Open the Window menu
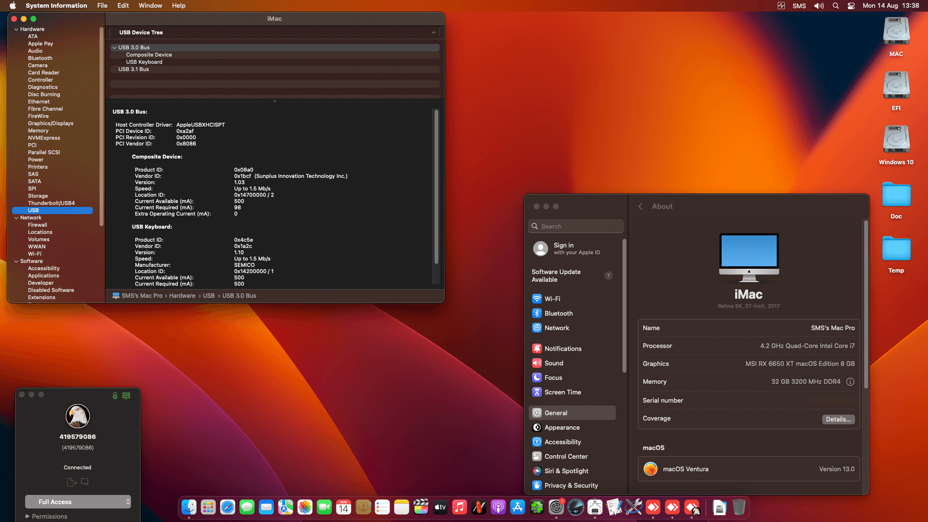The width and height of the screenshot is (928, 522). tap(150, 5)
